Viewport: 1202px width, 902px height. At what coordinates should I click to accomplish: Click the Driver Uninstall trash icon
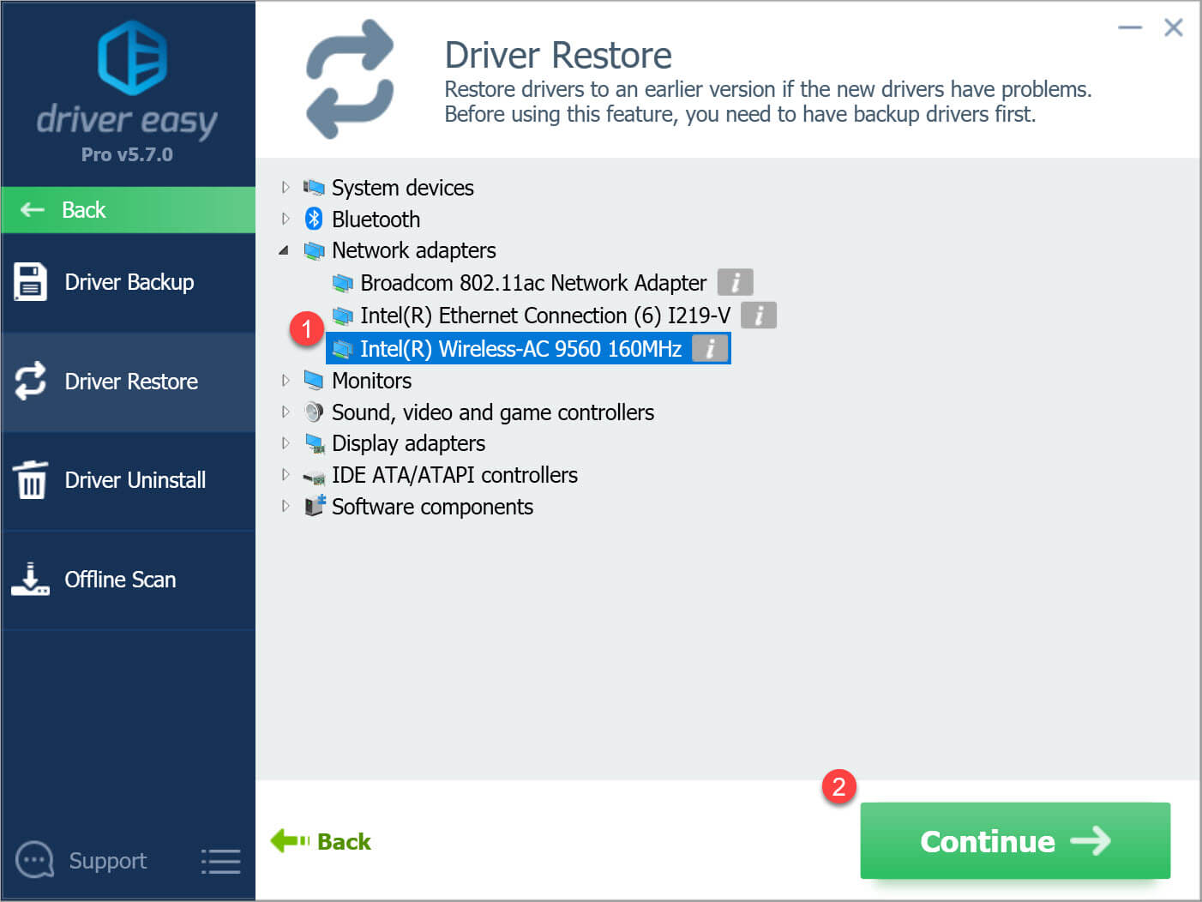(x=31, y=479)
